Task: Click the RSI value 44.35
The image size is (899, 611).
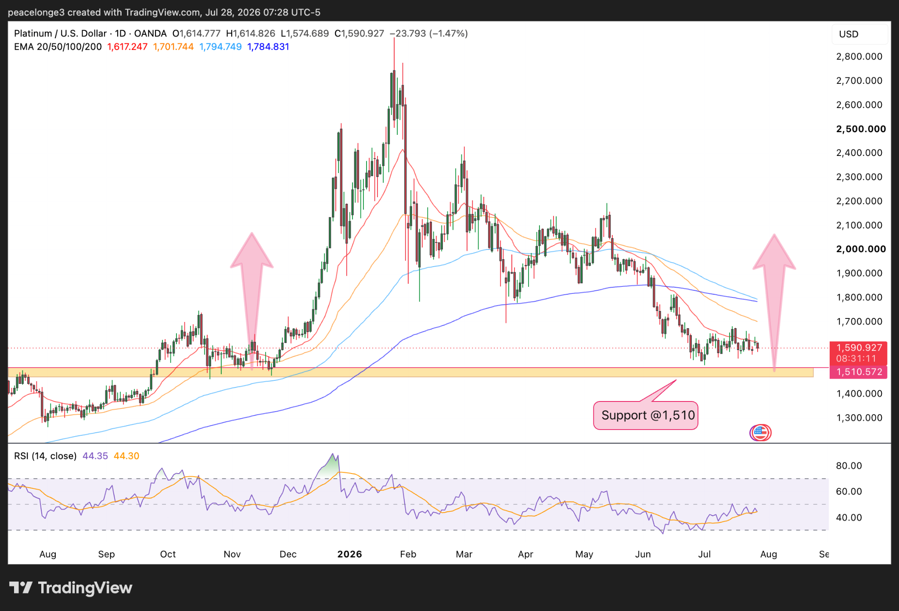Action: (x=95, y=456)
